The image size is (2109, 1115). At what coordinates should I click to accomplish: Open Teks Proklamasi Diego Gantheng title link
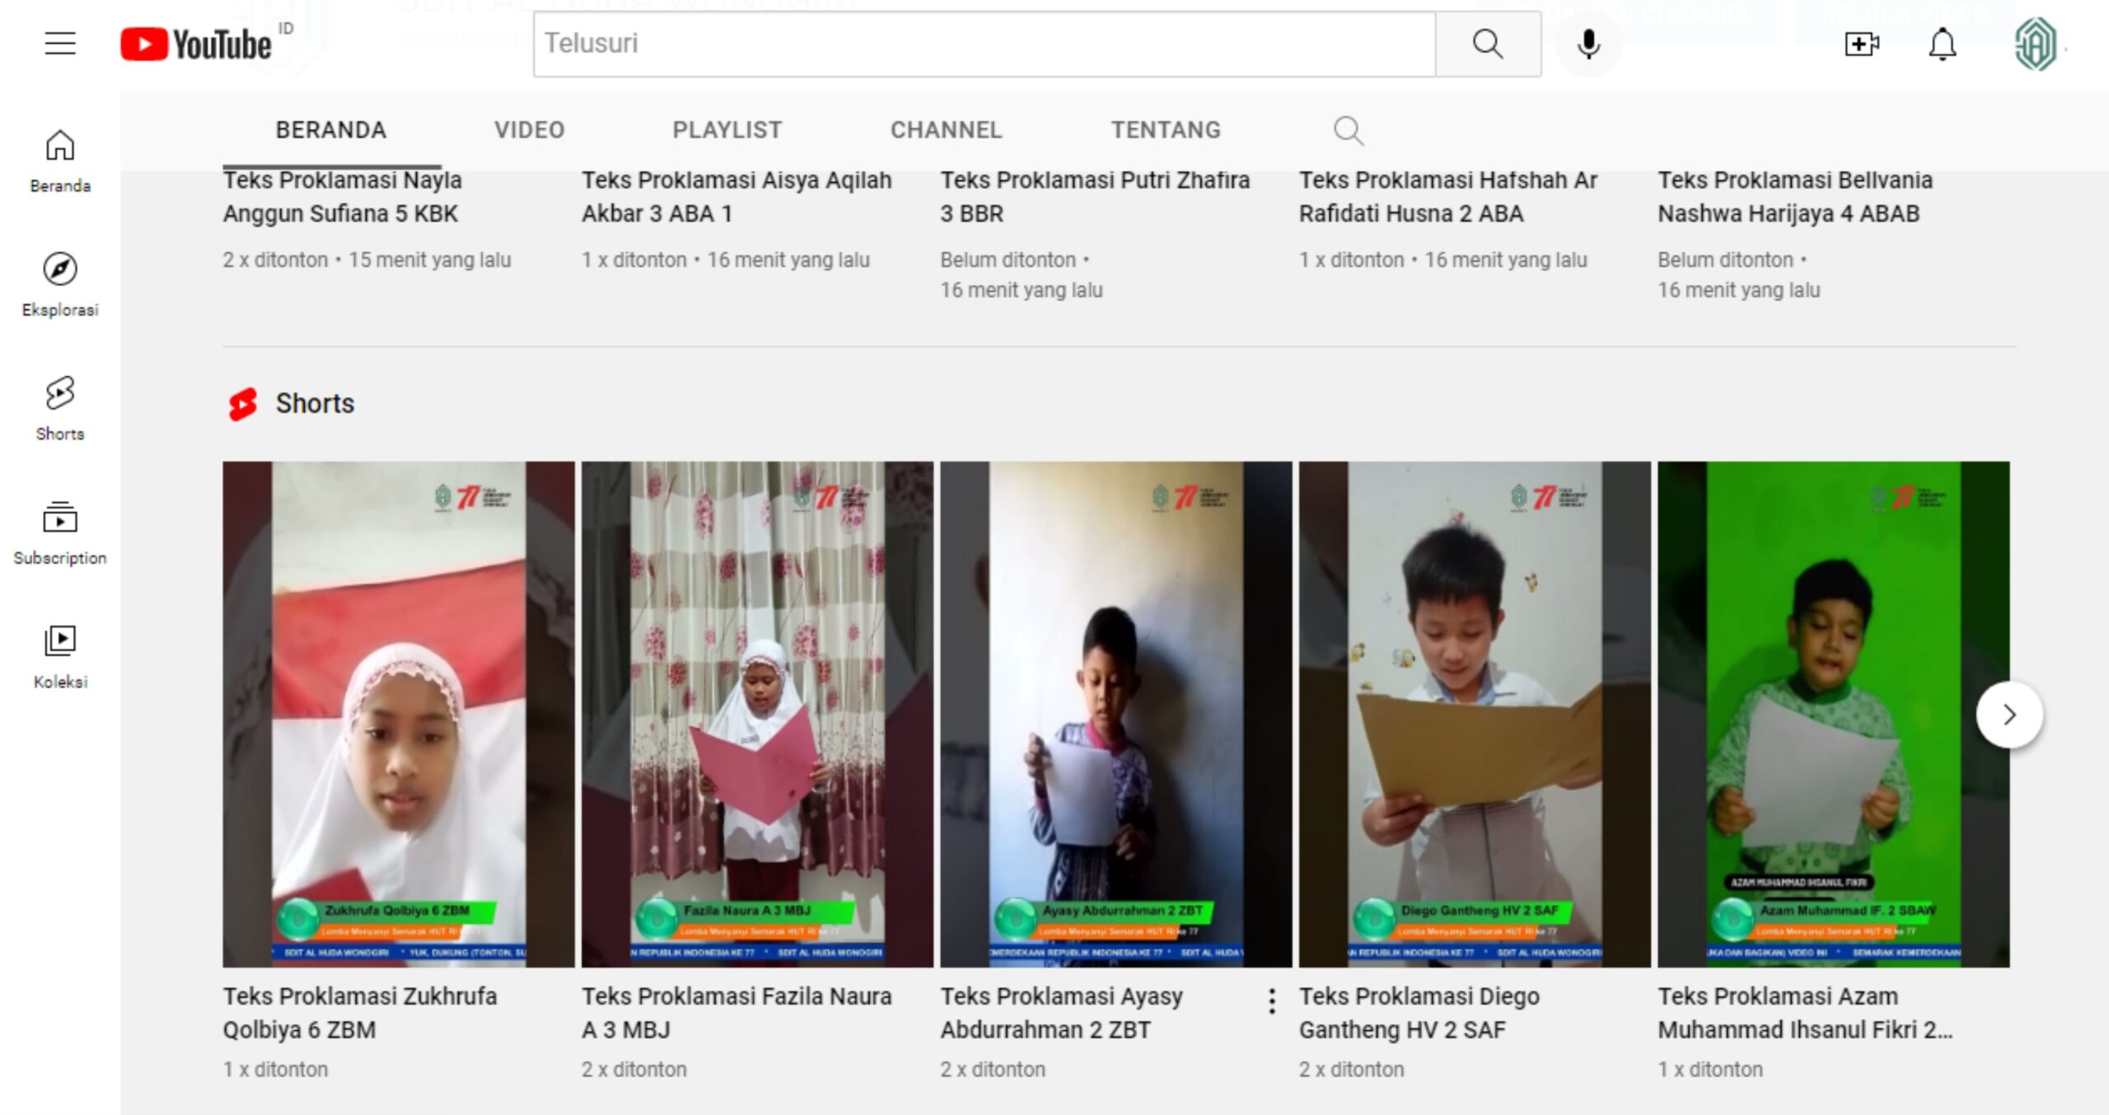click(1419, 1012)
